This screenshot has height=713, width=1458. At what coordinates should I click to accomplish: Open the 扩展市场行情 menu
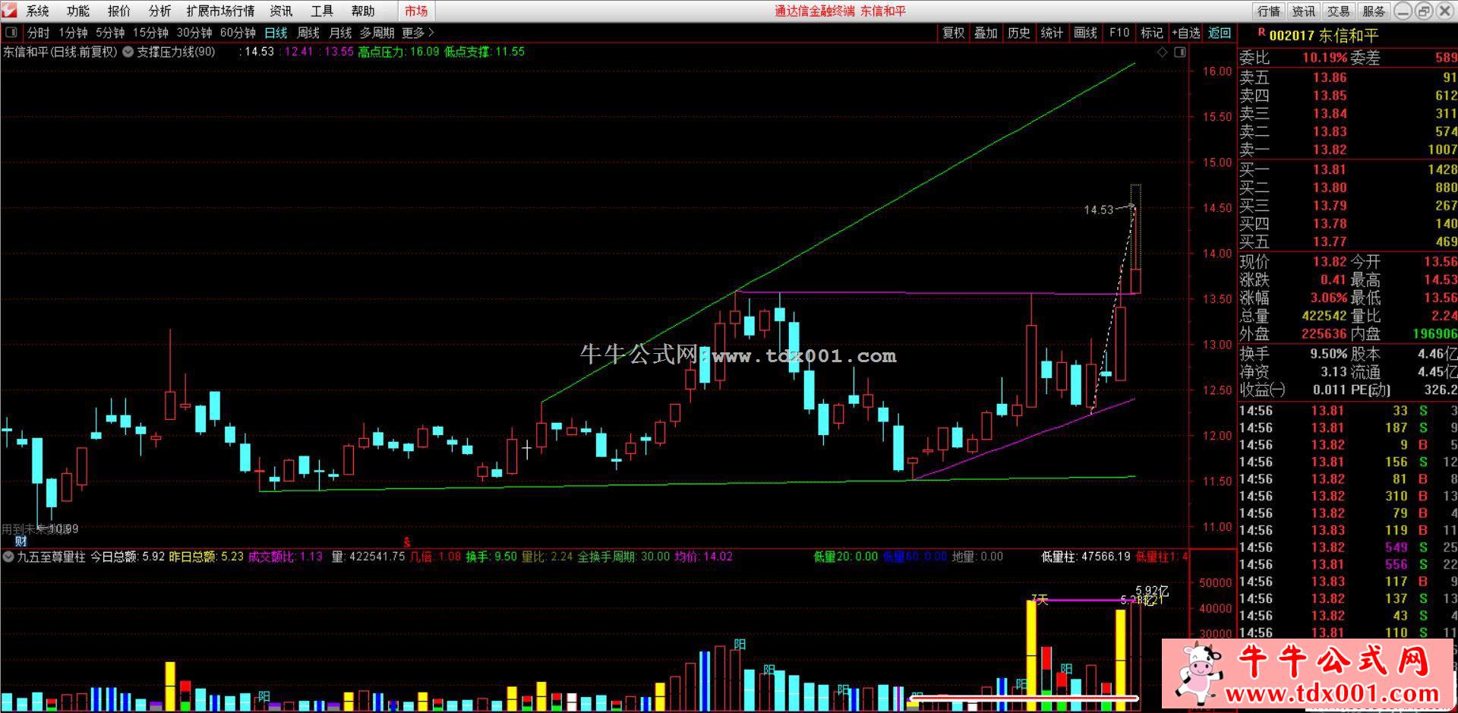pyautogui.click(x=220, y=11)
